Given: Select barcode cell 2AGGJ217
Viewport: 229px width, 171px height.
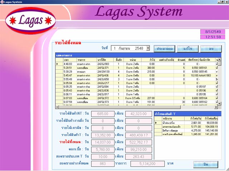Looking at the screenshot, I should click(105, 83).
